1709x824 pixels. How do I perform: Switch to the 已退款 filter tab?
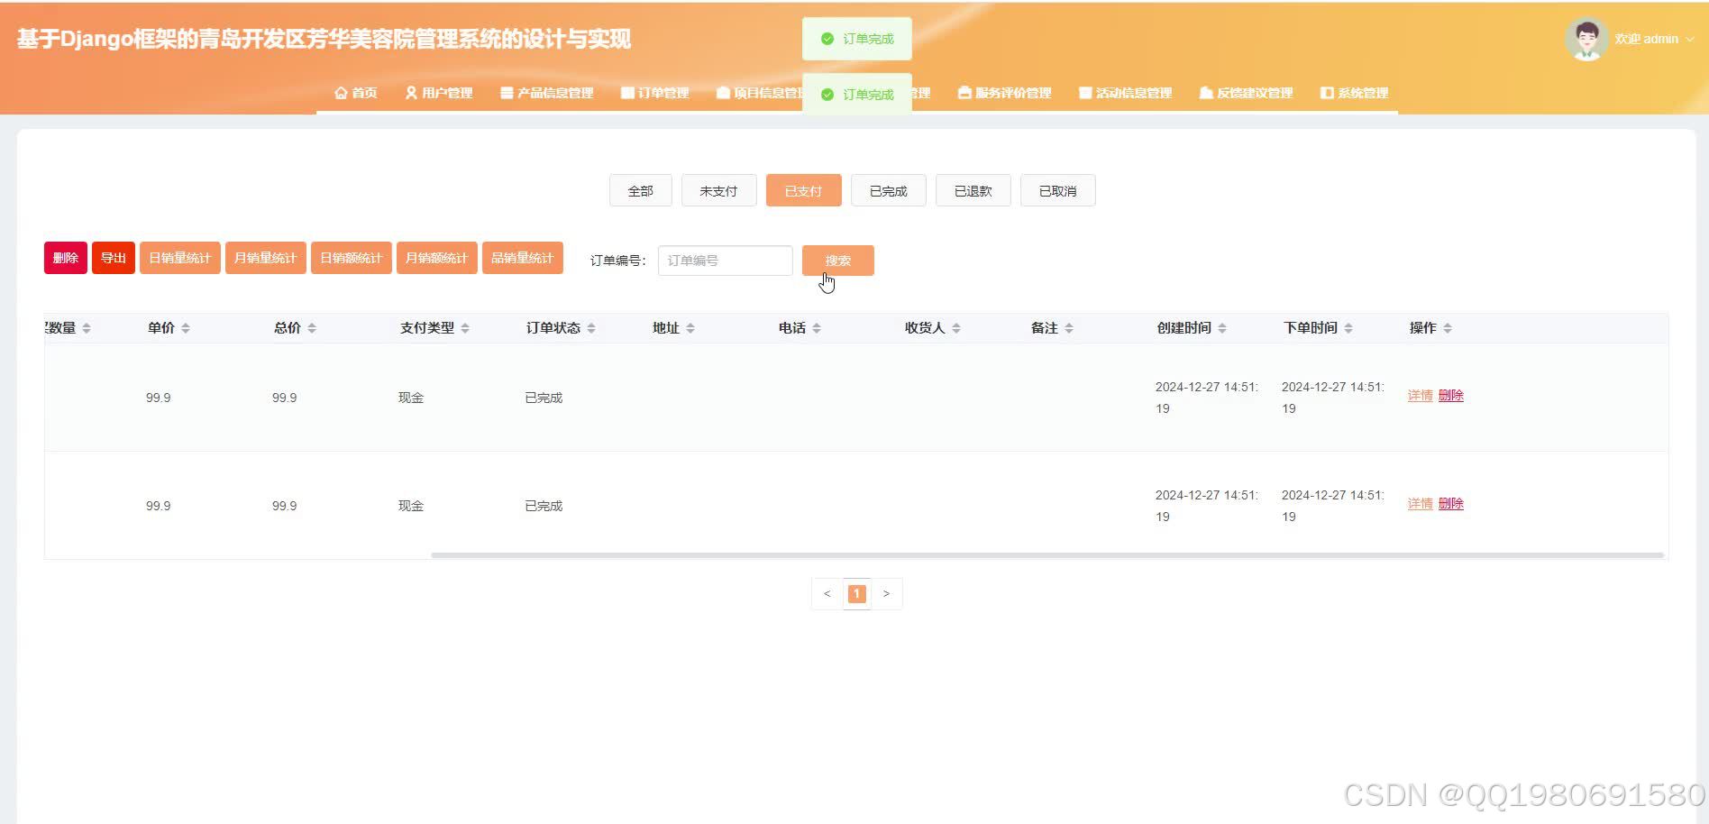pyautogui.click(x=973, y=190)
